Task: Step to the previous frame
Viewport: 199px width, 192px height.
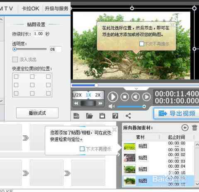Action: pos(136,97)
